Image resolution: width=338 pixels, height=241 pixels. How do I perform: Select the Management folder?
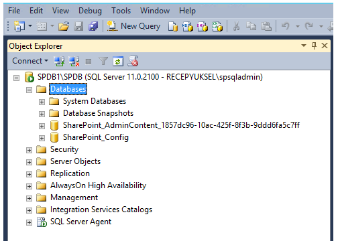[x=74, y=197]
